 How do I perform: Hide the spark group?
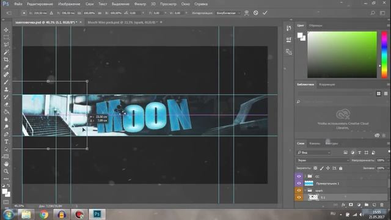tap(299, 190)
